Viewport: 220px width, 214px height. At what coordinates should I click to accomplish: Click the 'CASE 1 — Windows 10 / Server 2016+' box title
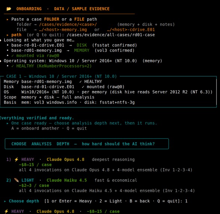[x=61, y=76]
